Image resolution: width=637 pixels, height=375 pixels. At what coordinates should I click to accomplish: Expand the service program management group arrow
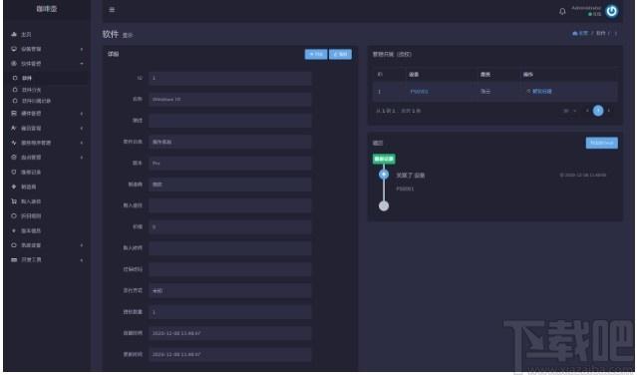(x=82, y=143)
